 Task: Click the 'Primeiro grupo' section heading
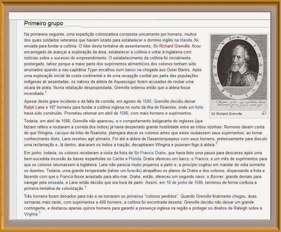43,23
